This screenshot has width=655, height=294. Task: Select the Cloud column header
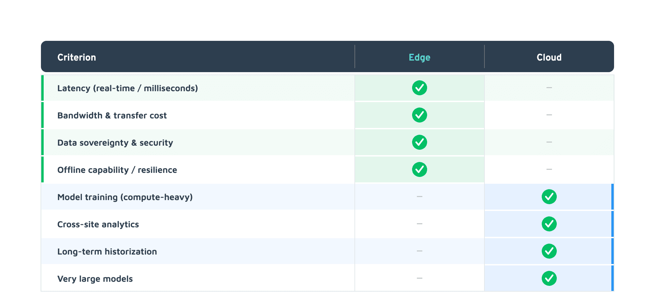(x=549, y=57)
